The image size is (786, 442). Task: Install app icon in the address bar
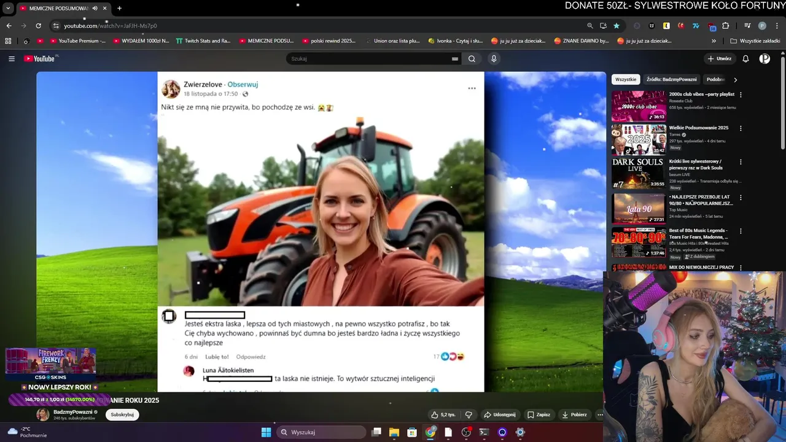pyautogui.click(x=603, y=26)
